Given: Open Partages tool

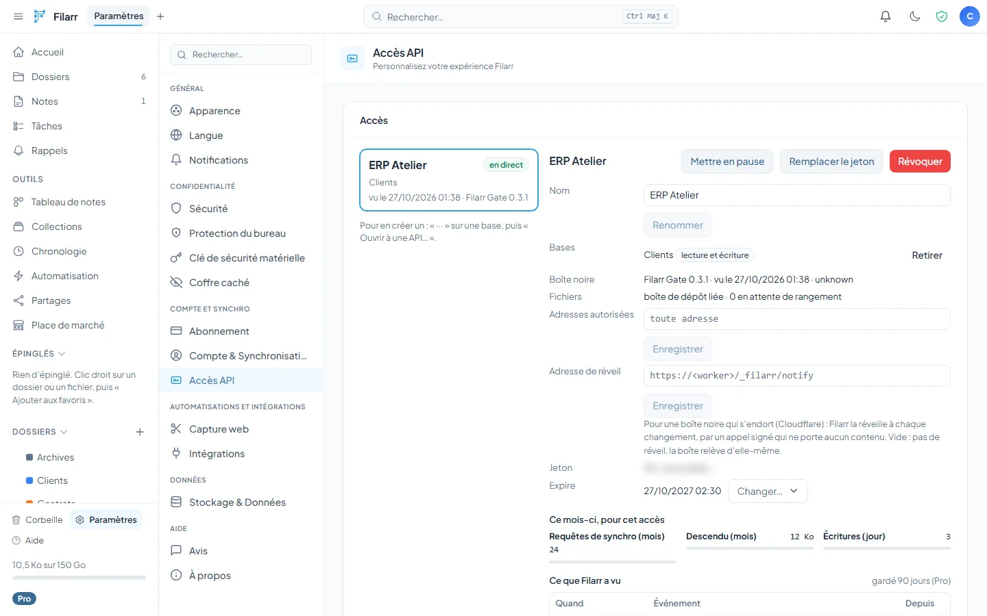Looking at the screenshot, I should (79, 300).
